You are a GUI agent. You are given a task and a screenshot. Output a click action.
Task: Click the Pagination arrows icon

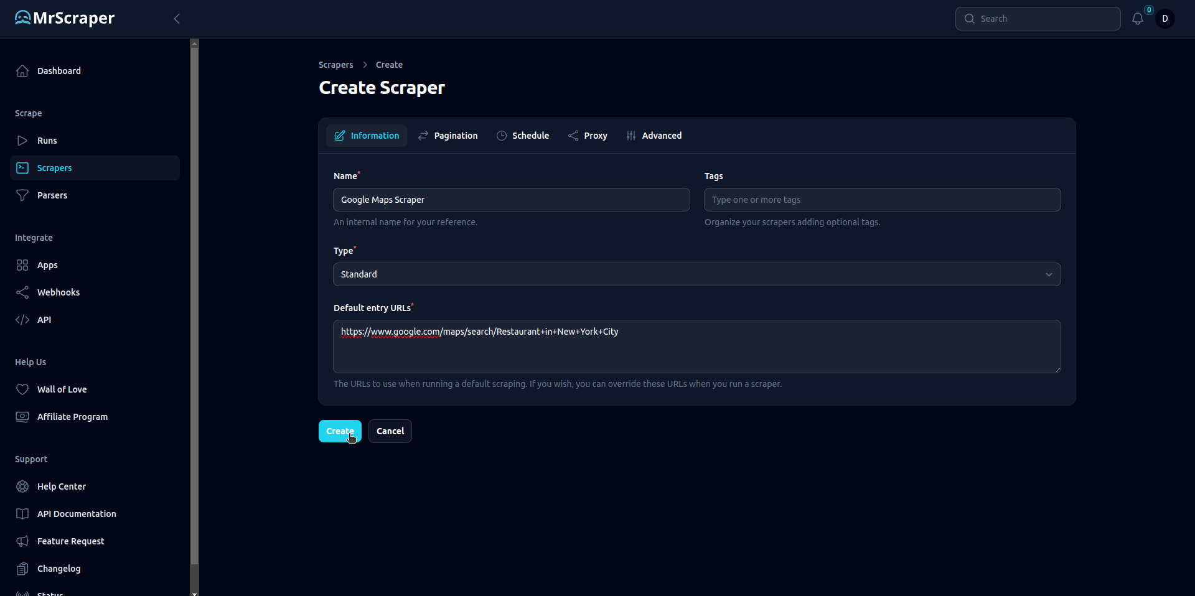[x=423, y=136]
